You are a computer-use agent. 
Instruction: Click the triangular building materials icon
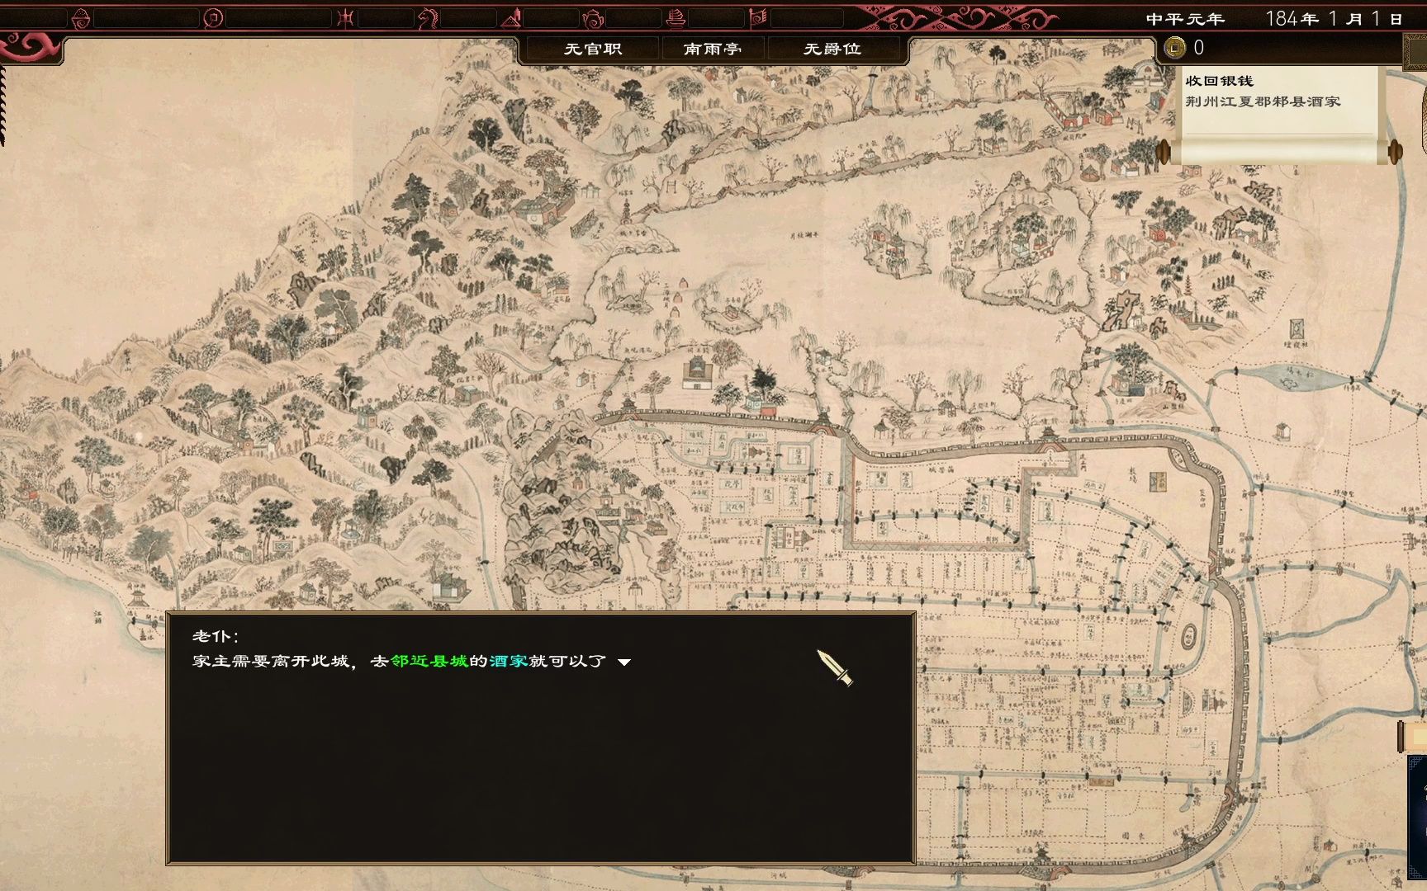[511, 18]
